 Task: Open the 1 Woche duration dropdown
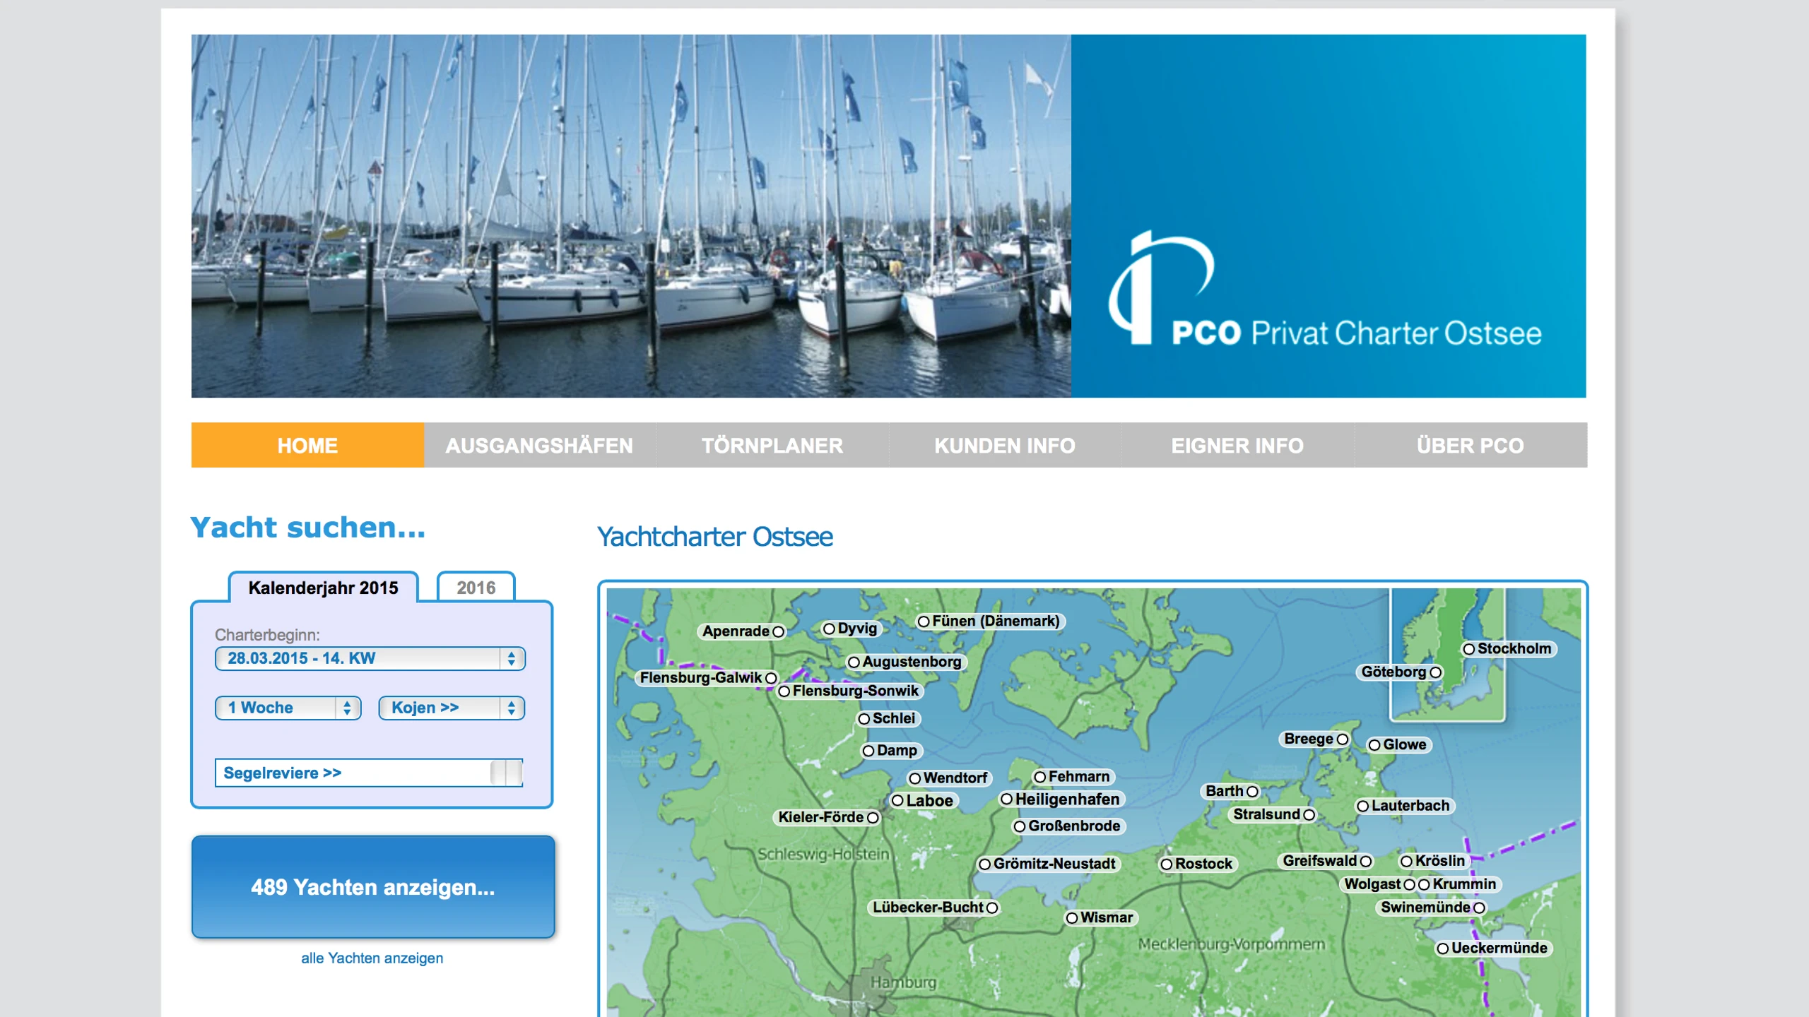(288, 708)
